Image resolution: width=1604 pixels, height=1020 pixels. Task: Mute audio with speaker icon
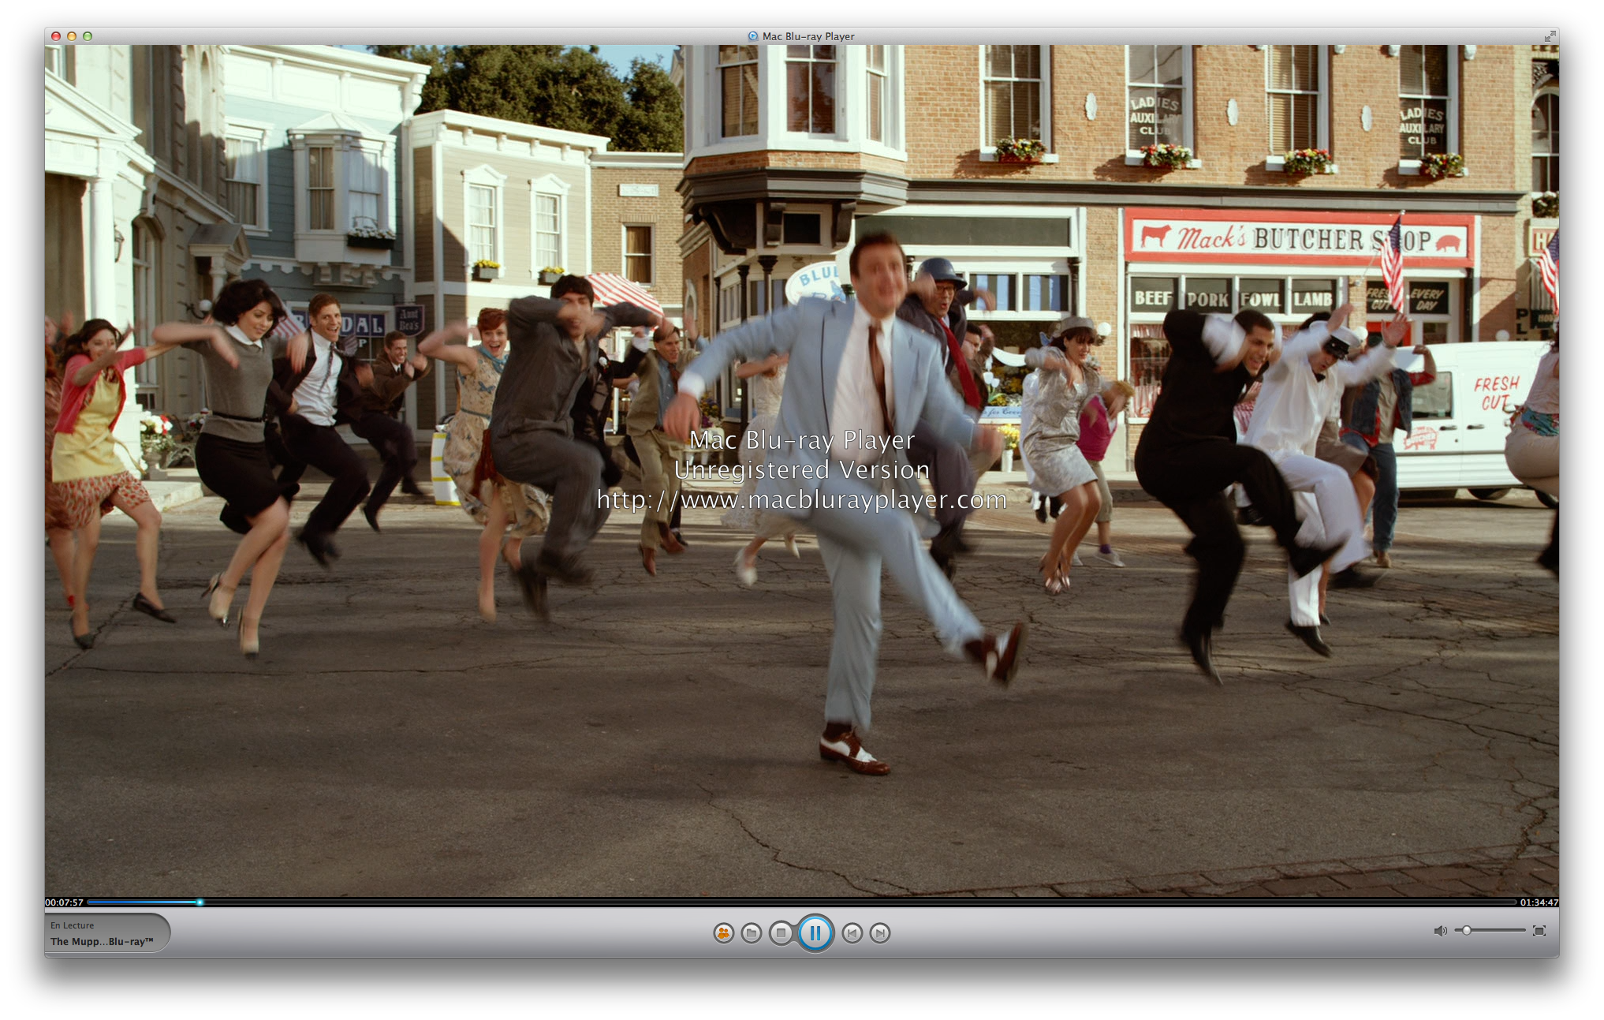tap(1440, 931)
